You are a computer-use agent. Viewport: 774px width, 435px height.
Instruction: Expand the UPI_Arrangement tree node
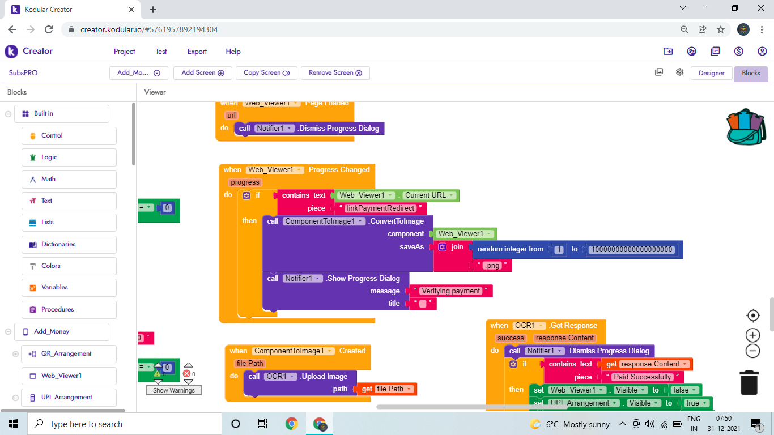(x=15, y=398)
